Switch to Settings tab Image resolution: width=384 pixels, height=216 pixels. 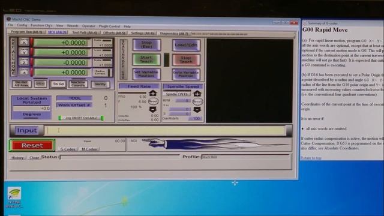point(143,33)
